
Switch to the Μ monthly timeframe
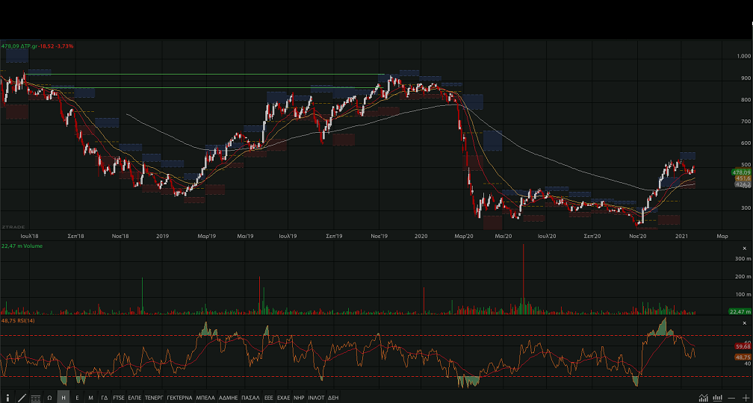(90, 398)
